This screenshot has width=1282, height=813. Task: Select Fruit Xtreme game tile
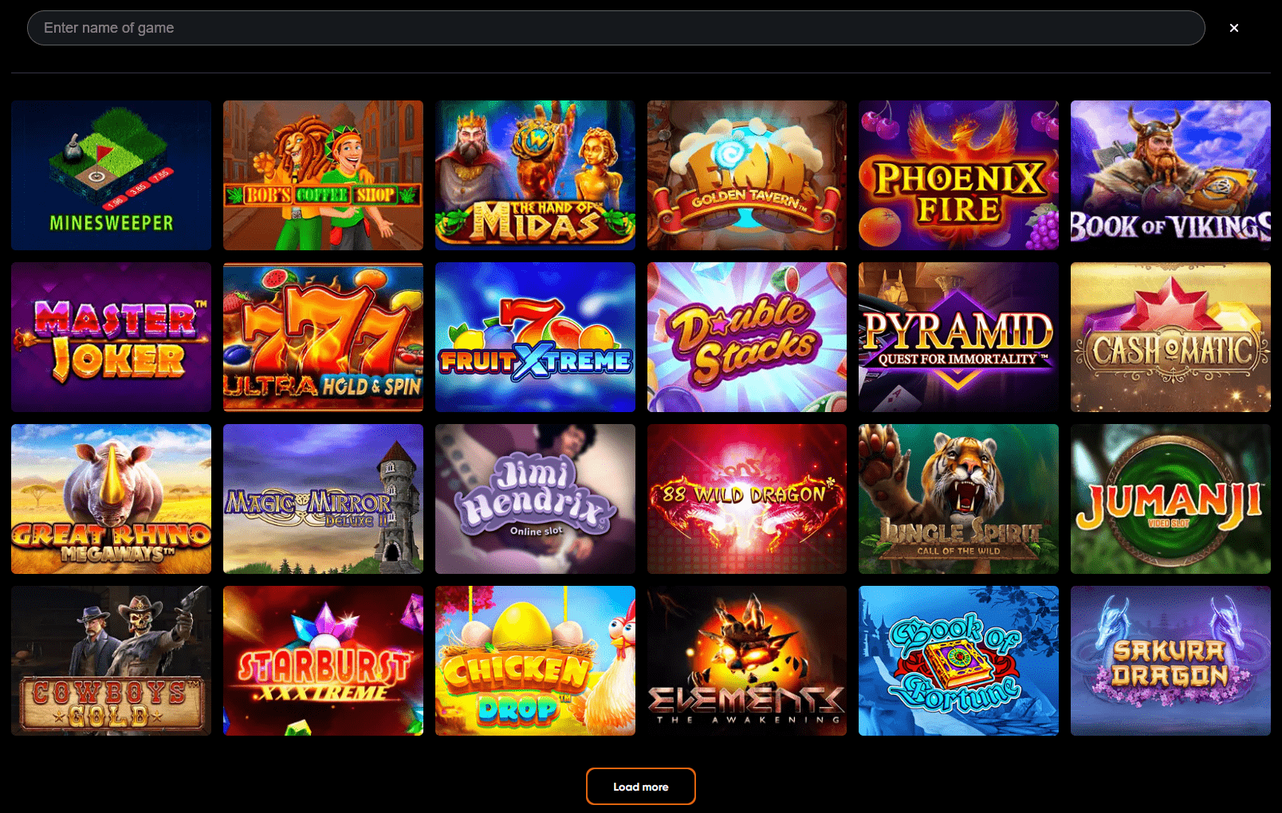click(x=535, y=337)
